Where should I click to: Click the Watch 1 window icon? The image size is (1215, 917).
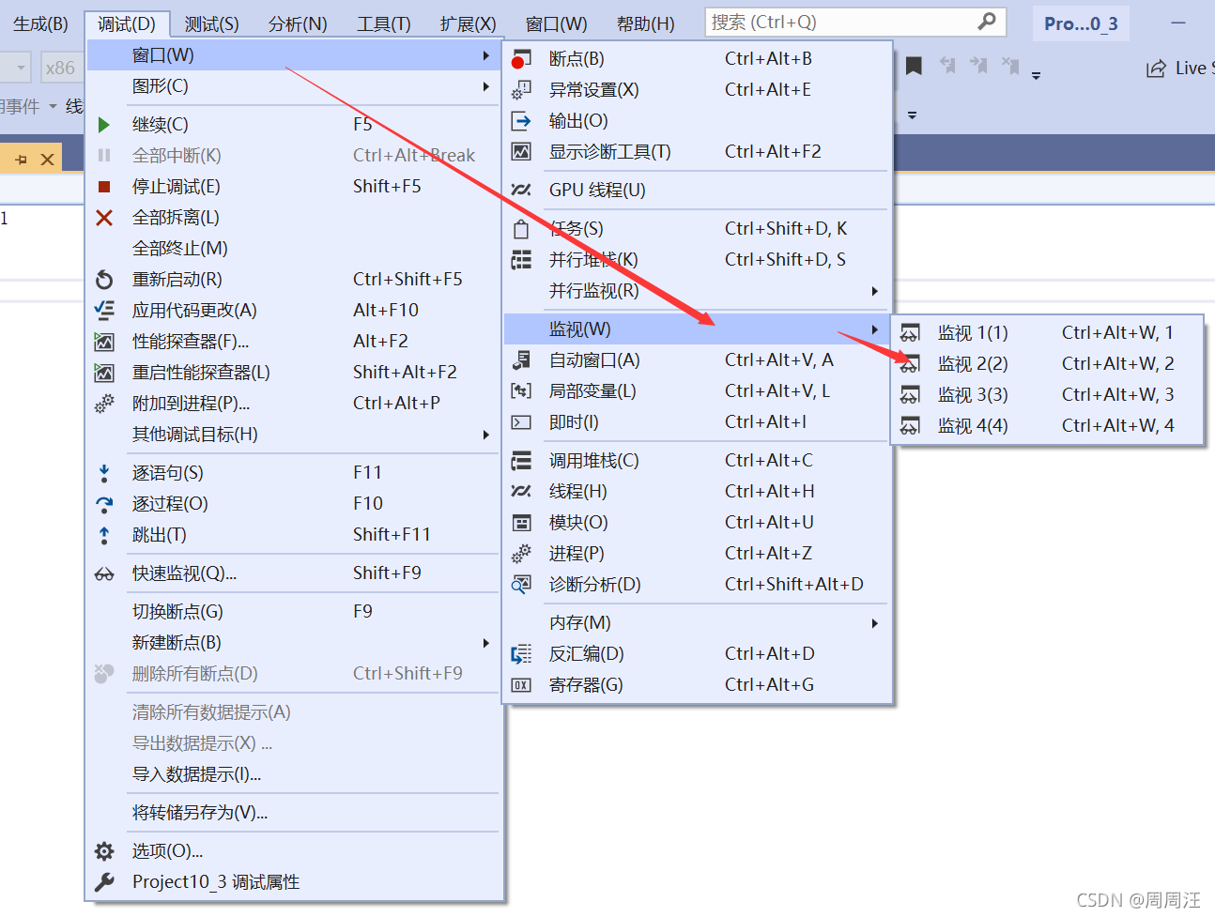[x=910, y=333]
